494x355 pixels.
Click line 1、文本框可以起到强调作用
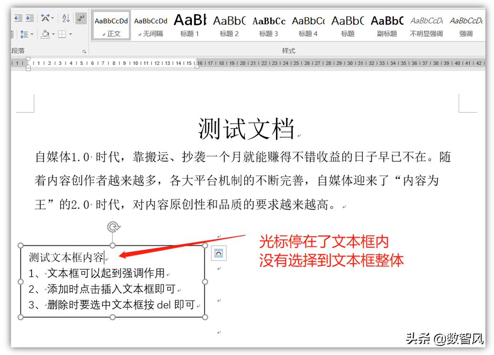(x=97, y=273)
